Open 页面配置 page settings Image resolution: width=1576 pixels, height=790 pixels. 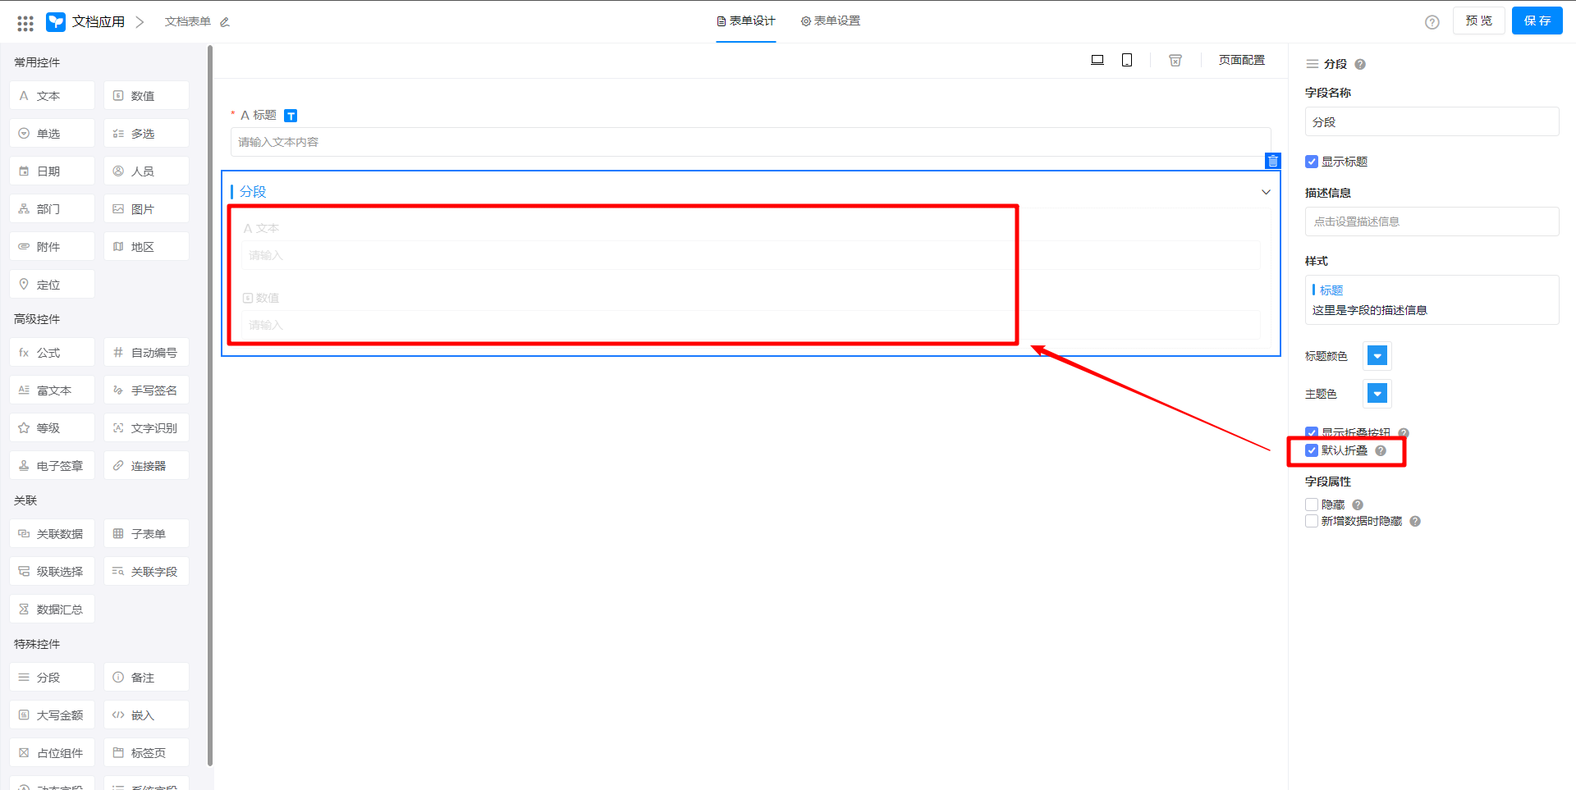[x=1241, y=60]
